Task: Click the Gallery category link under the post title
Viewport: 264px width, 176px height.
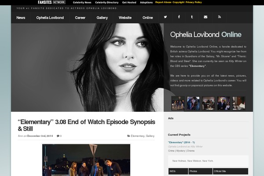Action: [150, 136]
